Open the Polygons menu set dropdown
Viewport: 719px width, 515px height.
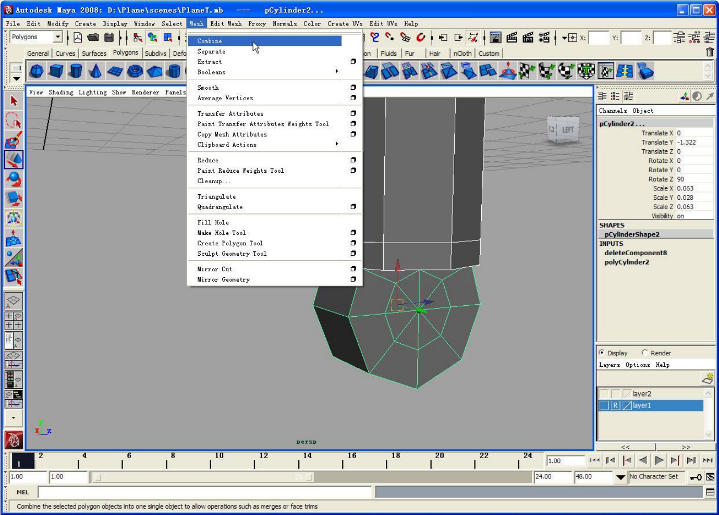(58, 37)
